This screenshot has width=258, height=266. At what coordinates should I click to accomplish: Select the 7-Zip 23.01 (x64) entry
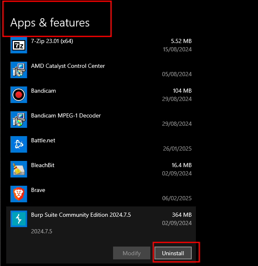point(52,41)
